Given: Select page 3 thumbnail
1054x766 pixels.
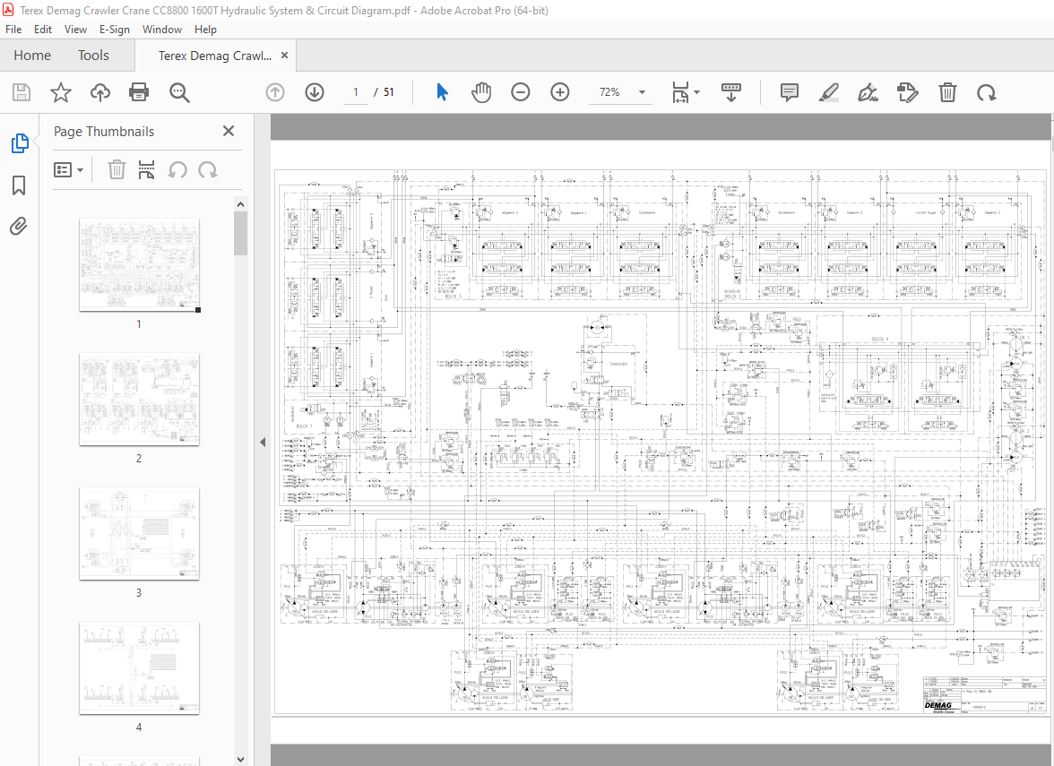Looking at the screenshot, I should click(x=139, y=534).
